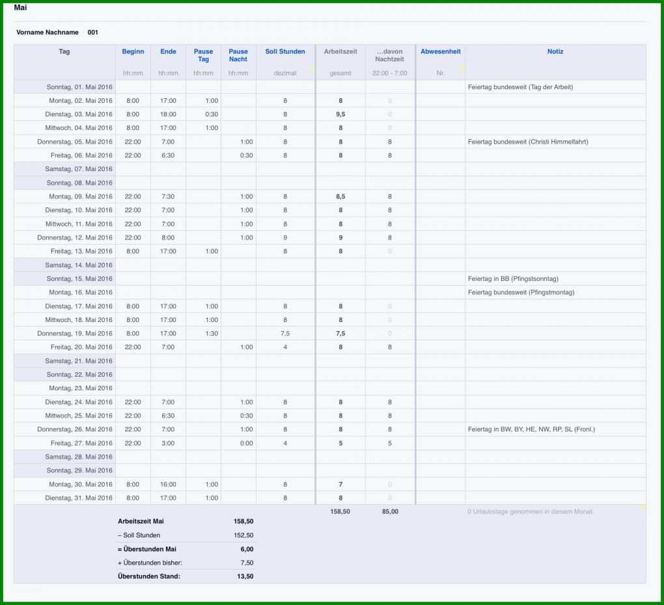Click the Überstunden Mai value '6,00'

coord(247,549)
